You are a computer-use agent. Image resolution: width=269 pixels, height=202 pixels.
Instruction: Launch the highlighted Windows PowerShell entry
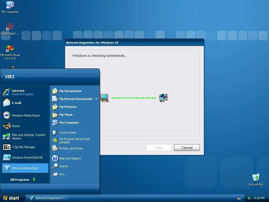pos(25,168)
